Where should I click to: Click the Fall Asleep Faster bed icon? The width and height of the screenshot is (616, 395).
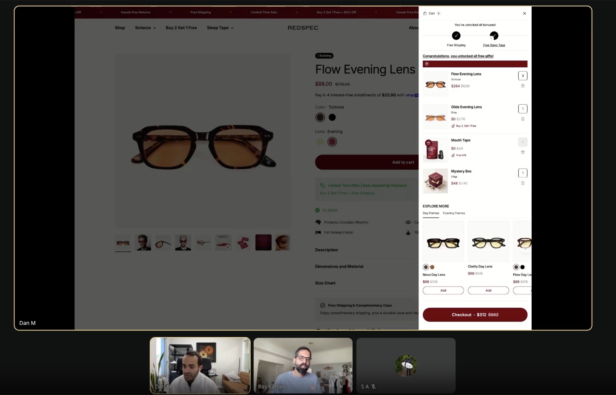pyautogui.click(x=318, y=232)
